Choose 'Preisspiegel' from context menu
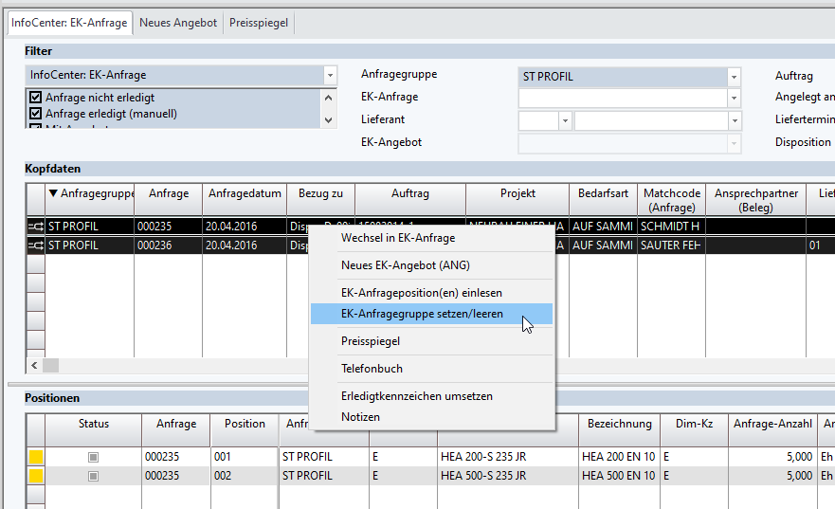The image size is (835, 509). click(x=370, y=341)
